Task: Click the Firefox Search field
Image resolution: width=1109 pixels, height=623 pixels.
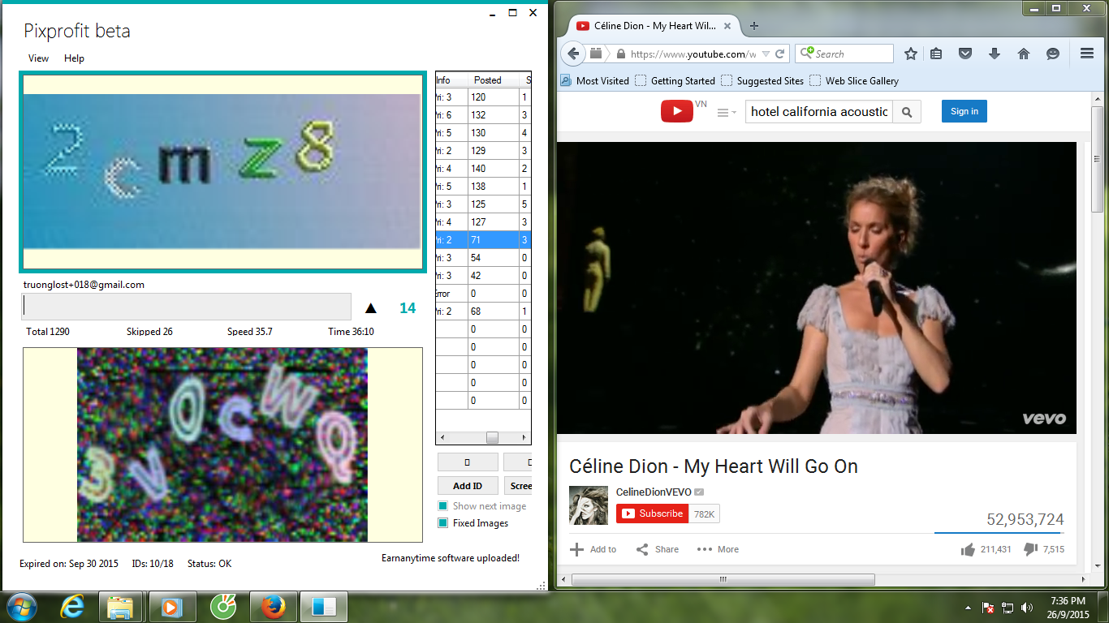Action: (844, 54)
